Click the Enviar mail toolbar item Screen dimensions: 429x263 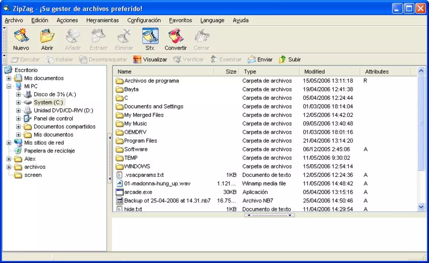260,60
